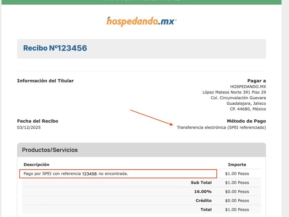The height and width of the screenshot is (217, 289).
Task: Click the Pagar a heading
Action: click(256, 81)
